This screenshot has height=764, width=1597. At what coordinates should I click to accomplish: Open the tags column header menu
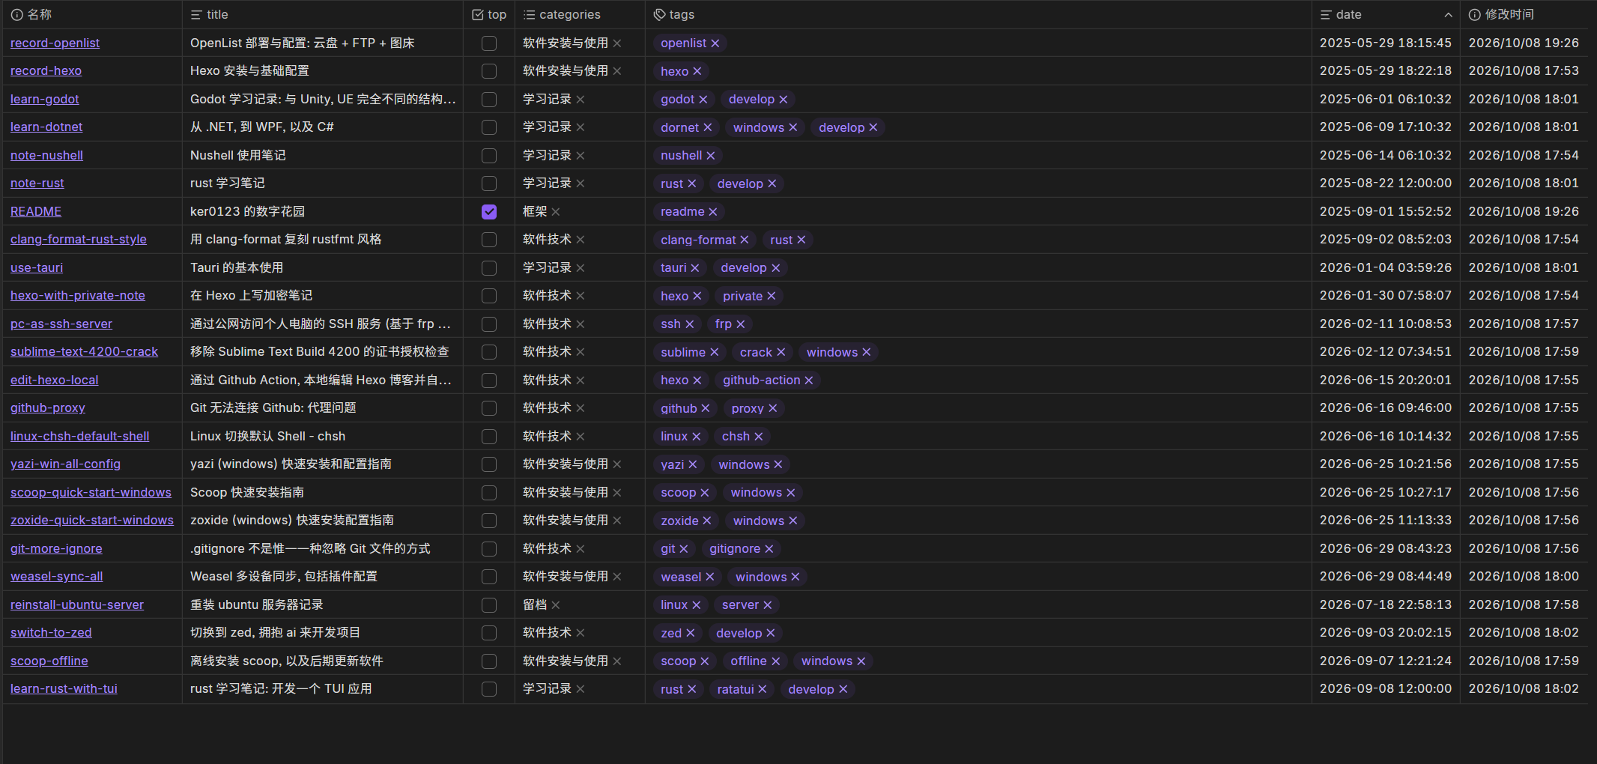[x=978, y=14]
